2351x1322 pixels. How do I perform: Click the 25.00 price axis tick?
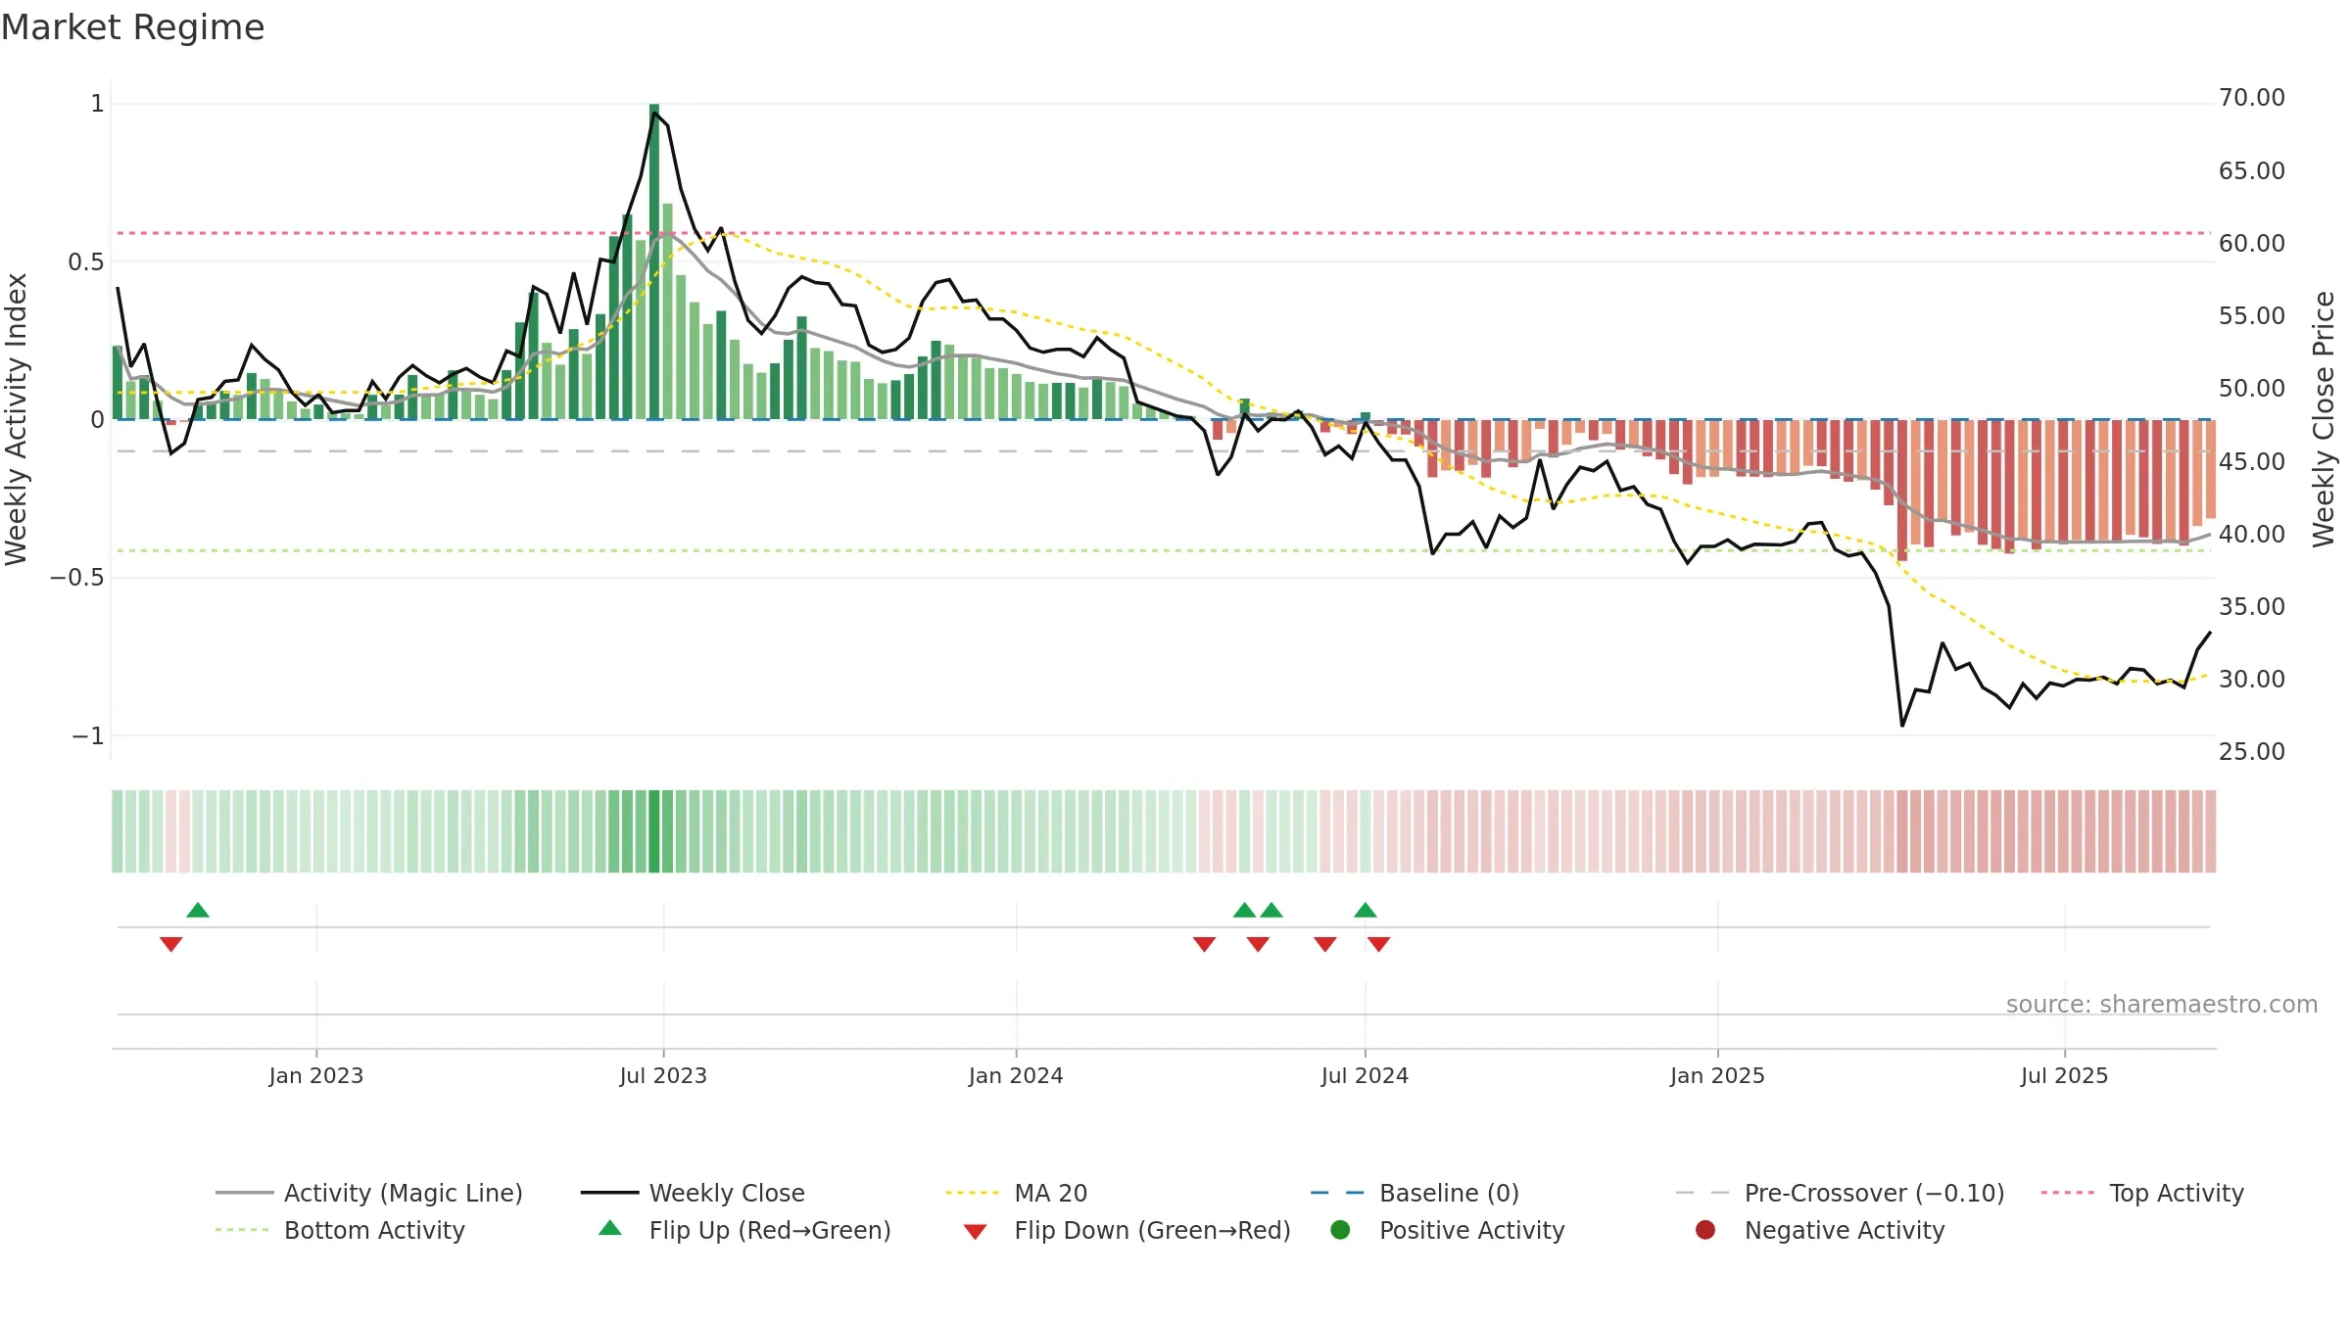[2251, 751]
